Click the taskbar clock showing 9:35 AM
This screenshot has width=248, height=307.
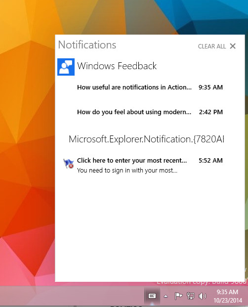tap(227, 292)
